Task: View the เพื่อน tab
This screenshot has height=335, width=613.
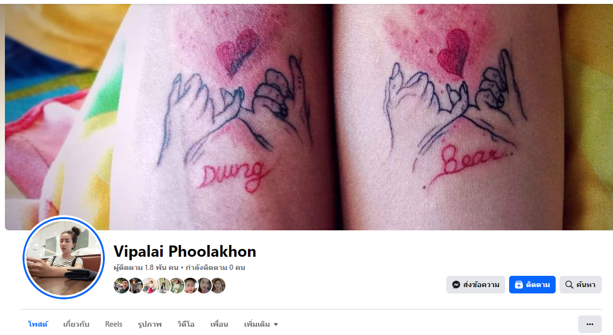Action: coord(220,324)
